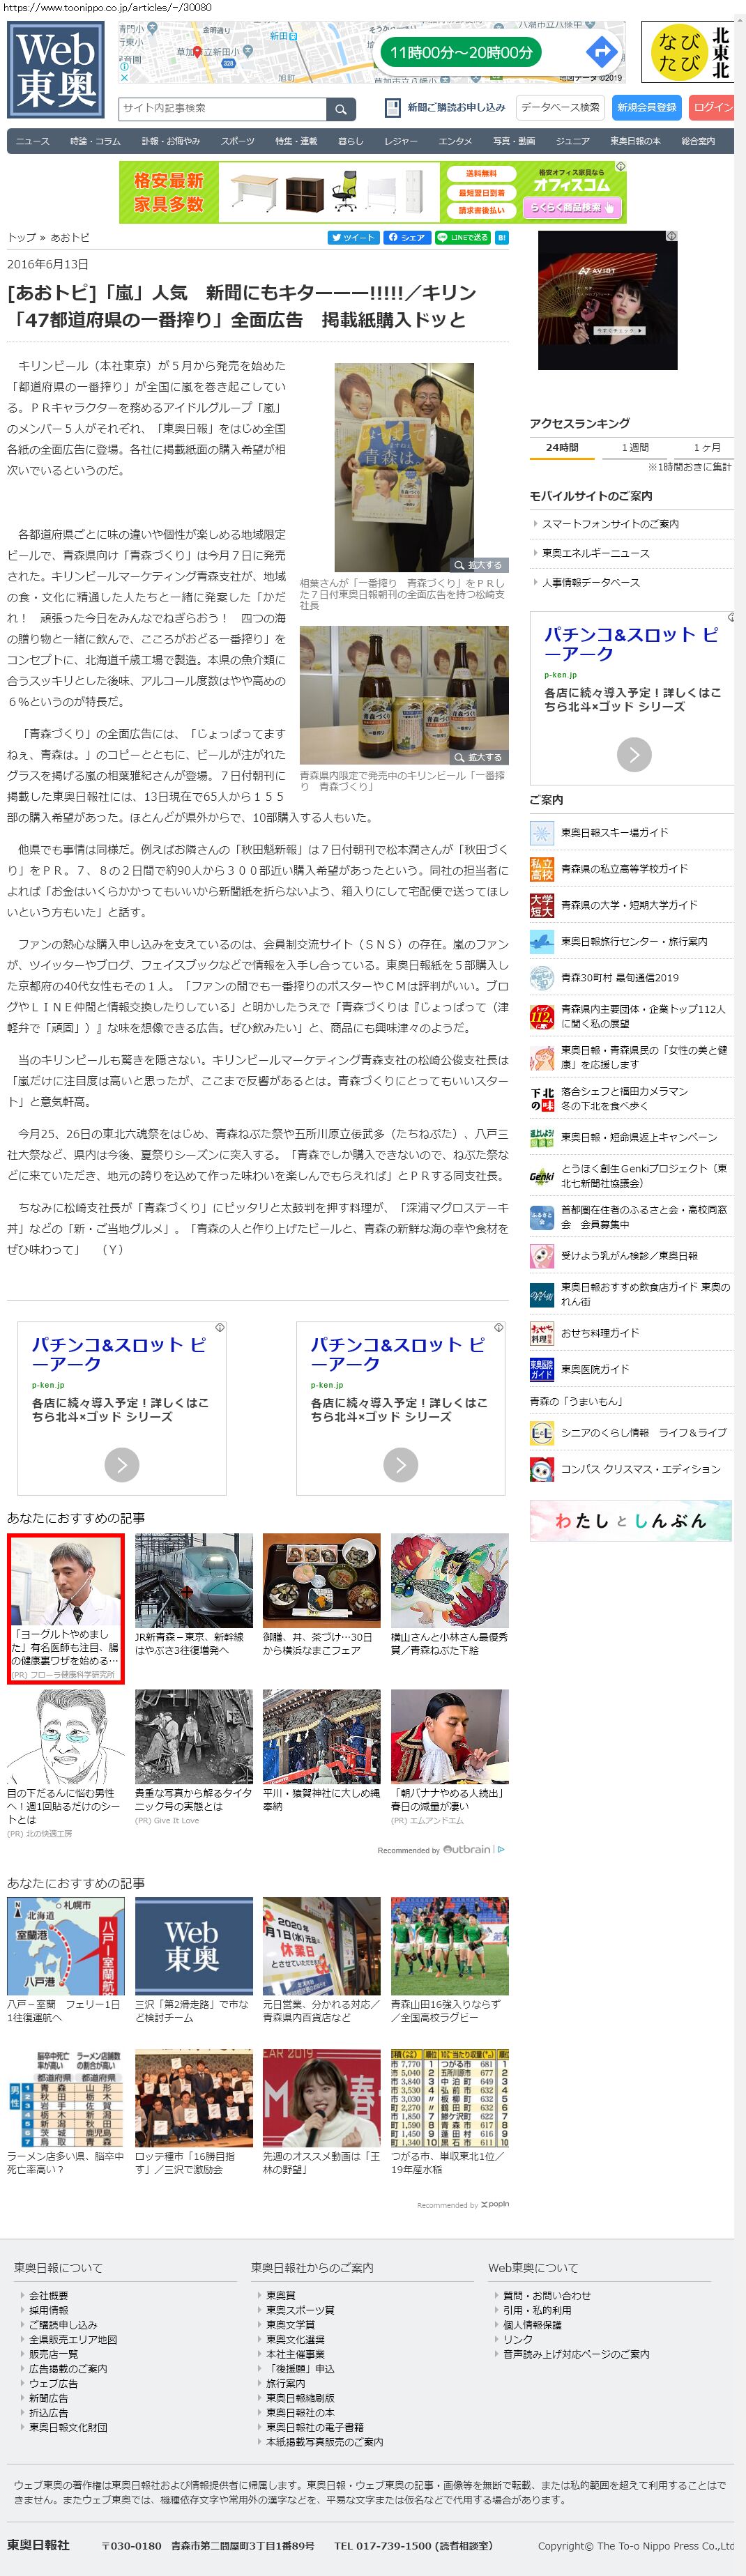Switch access ranking to 1ヶ月 tab

pos(707,447)
